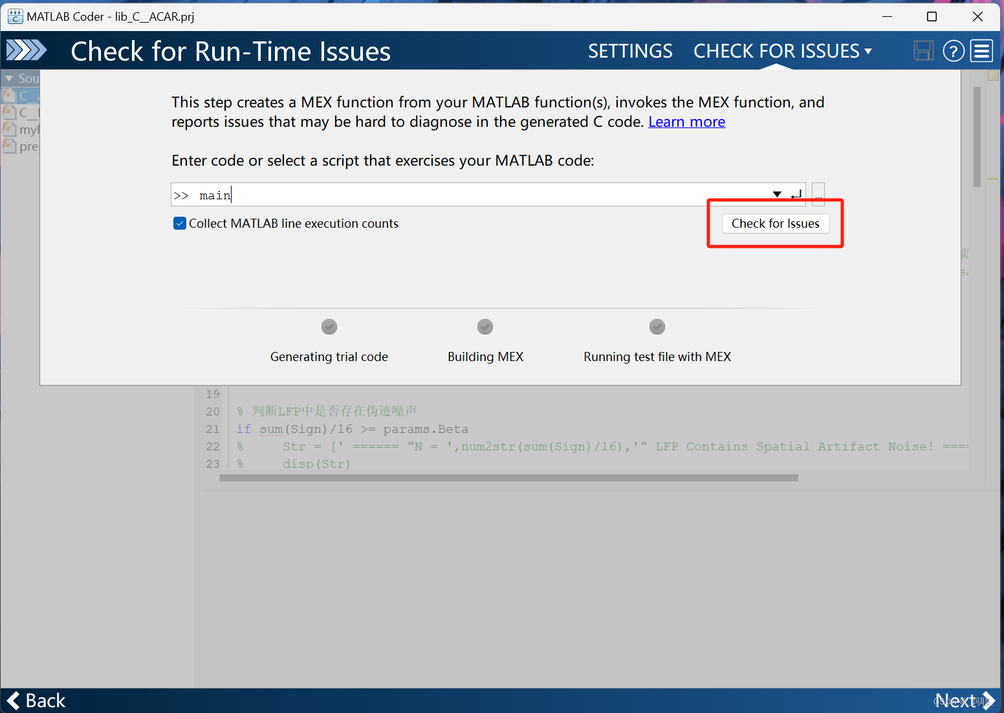
Task: Click the MATLAB Coder workflow arrows icon
Action: 27,50
